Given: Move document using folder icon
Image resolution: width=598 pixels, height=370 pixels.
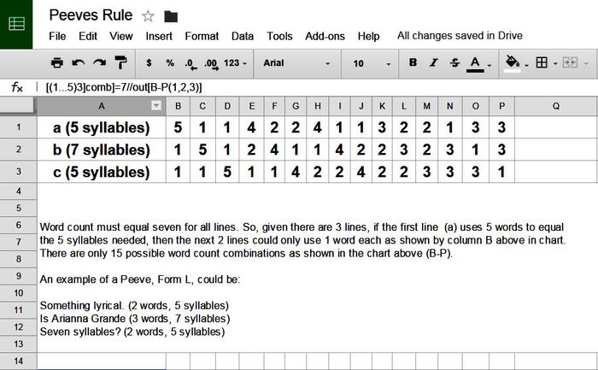Looking at the screenshot, I should click(x=171, y=15).
